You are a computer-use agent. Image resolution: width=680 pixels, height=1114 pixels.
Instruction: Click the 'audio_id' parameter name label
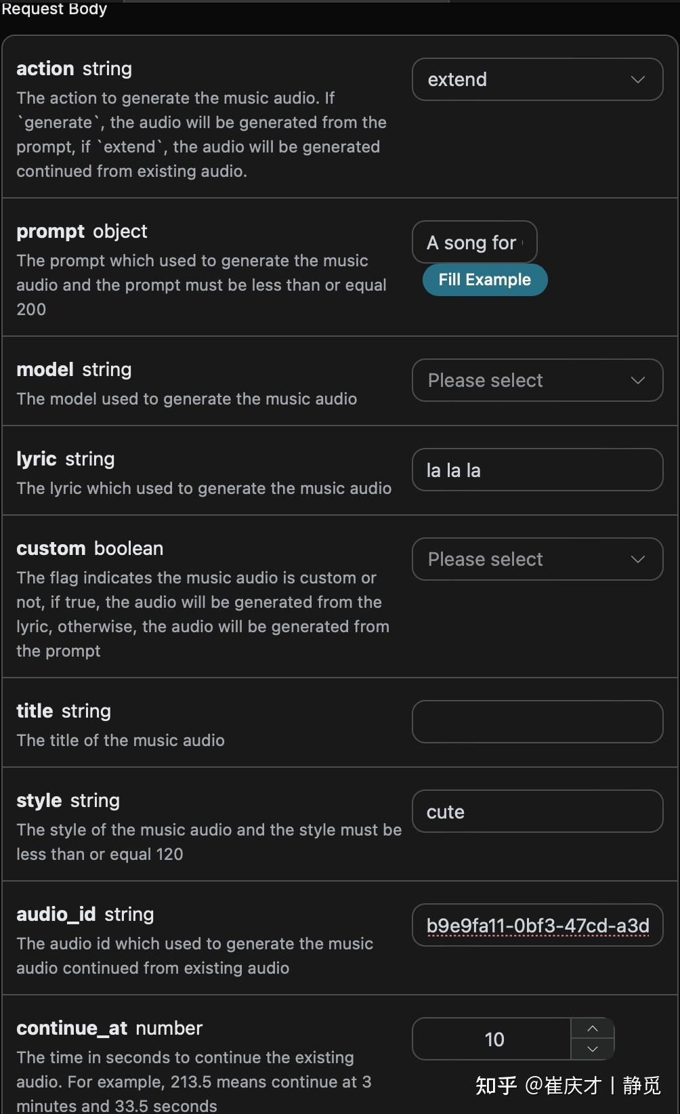56,914
